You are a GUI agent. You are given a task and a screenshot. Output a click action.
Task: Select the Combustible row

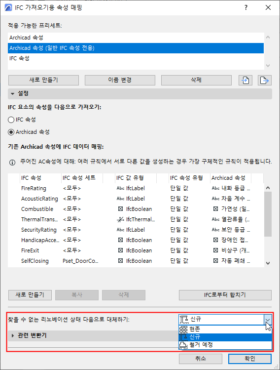pyautogui.click(x=136, y=209)
